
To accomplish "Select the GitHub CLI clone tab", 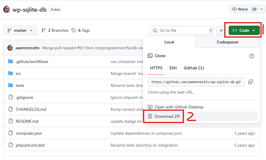I will [194, 68].
